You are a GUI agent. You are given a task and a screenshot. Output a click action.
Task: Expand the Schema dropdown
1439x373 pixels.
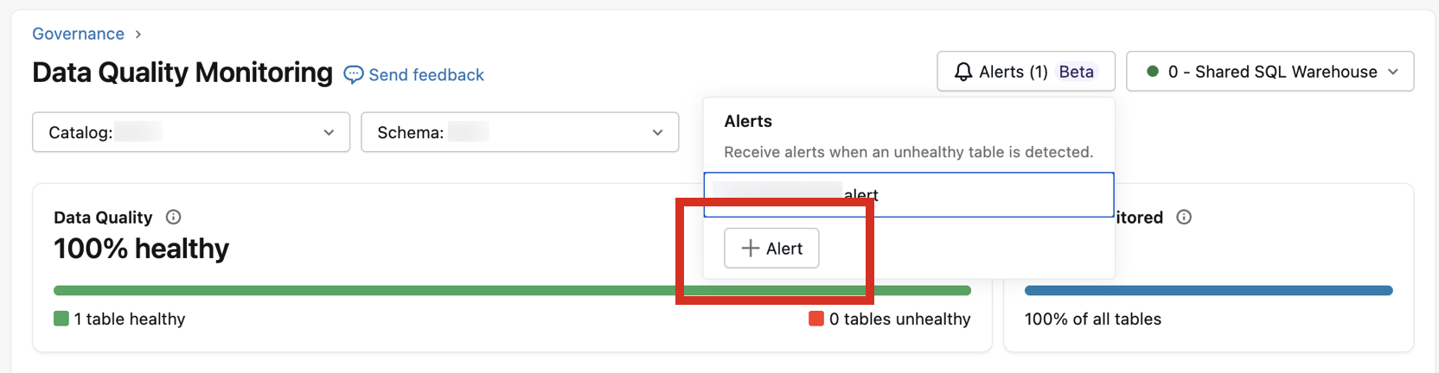click(519, 132)
